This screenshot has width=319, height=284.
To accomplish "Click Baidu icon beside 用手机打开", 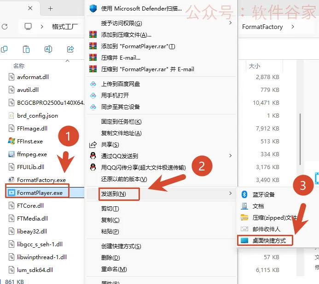I will [x=93, y=95].
